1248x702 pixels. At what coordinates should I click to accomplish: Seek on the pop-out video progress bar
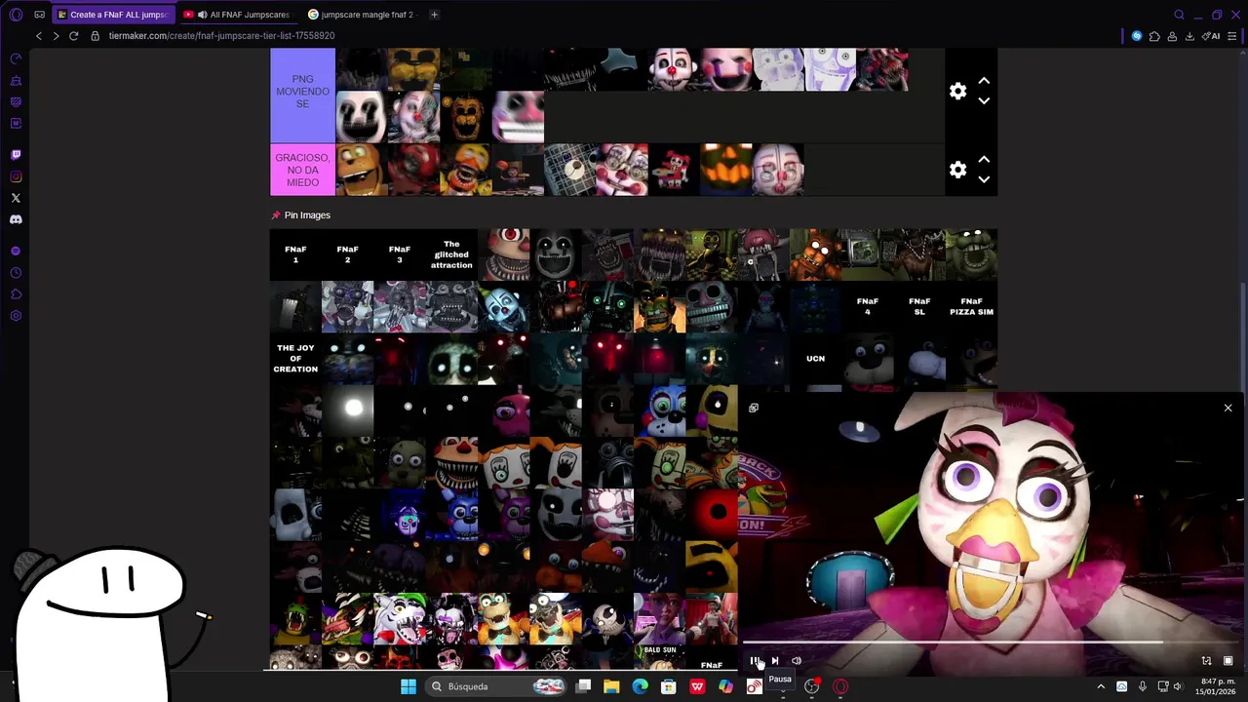991,643
